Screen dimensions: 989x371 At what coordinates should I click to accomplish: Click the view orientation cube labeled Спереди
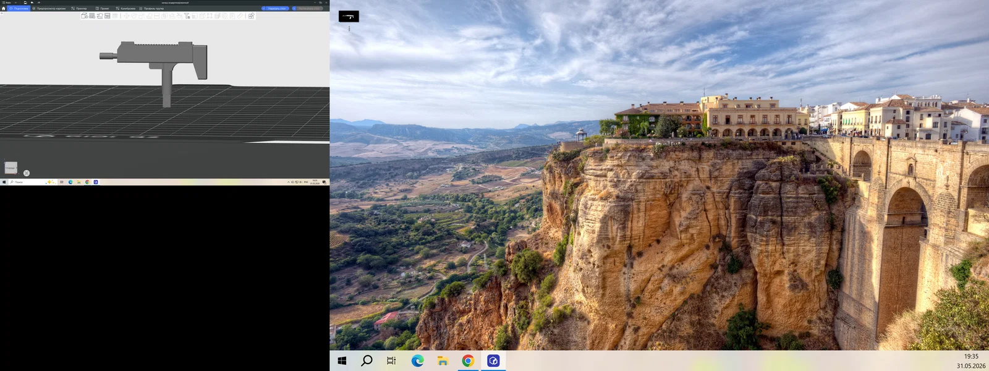pyautogui.click(x=11, y=168)
